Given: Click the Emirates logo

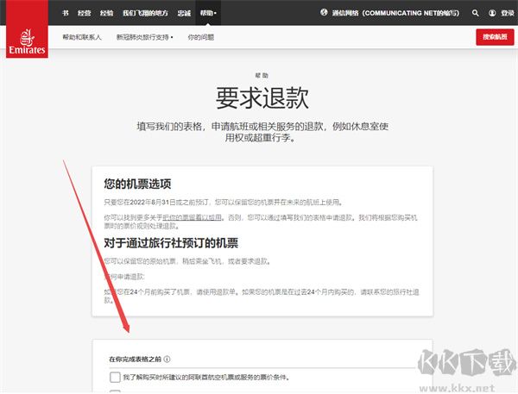Looking at the screenshot, I should (x=27, y=29).
